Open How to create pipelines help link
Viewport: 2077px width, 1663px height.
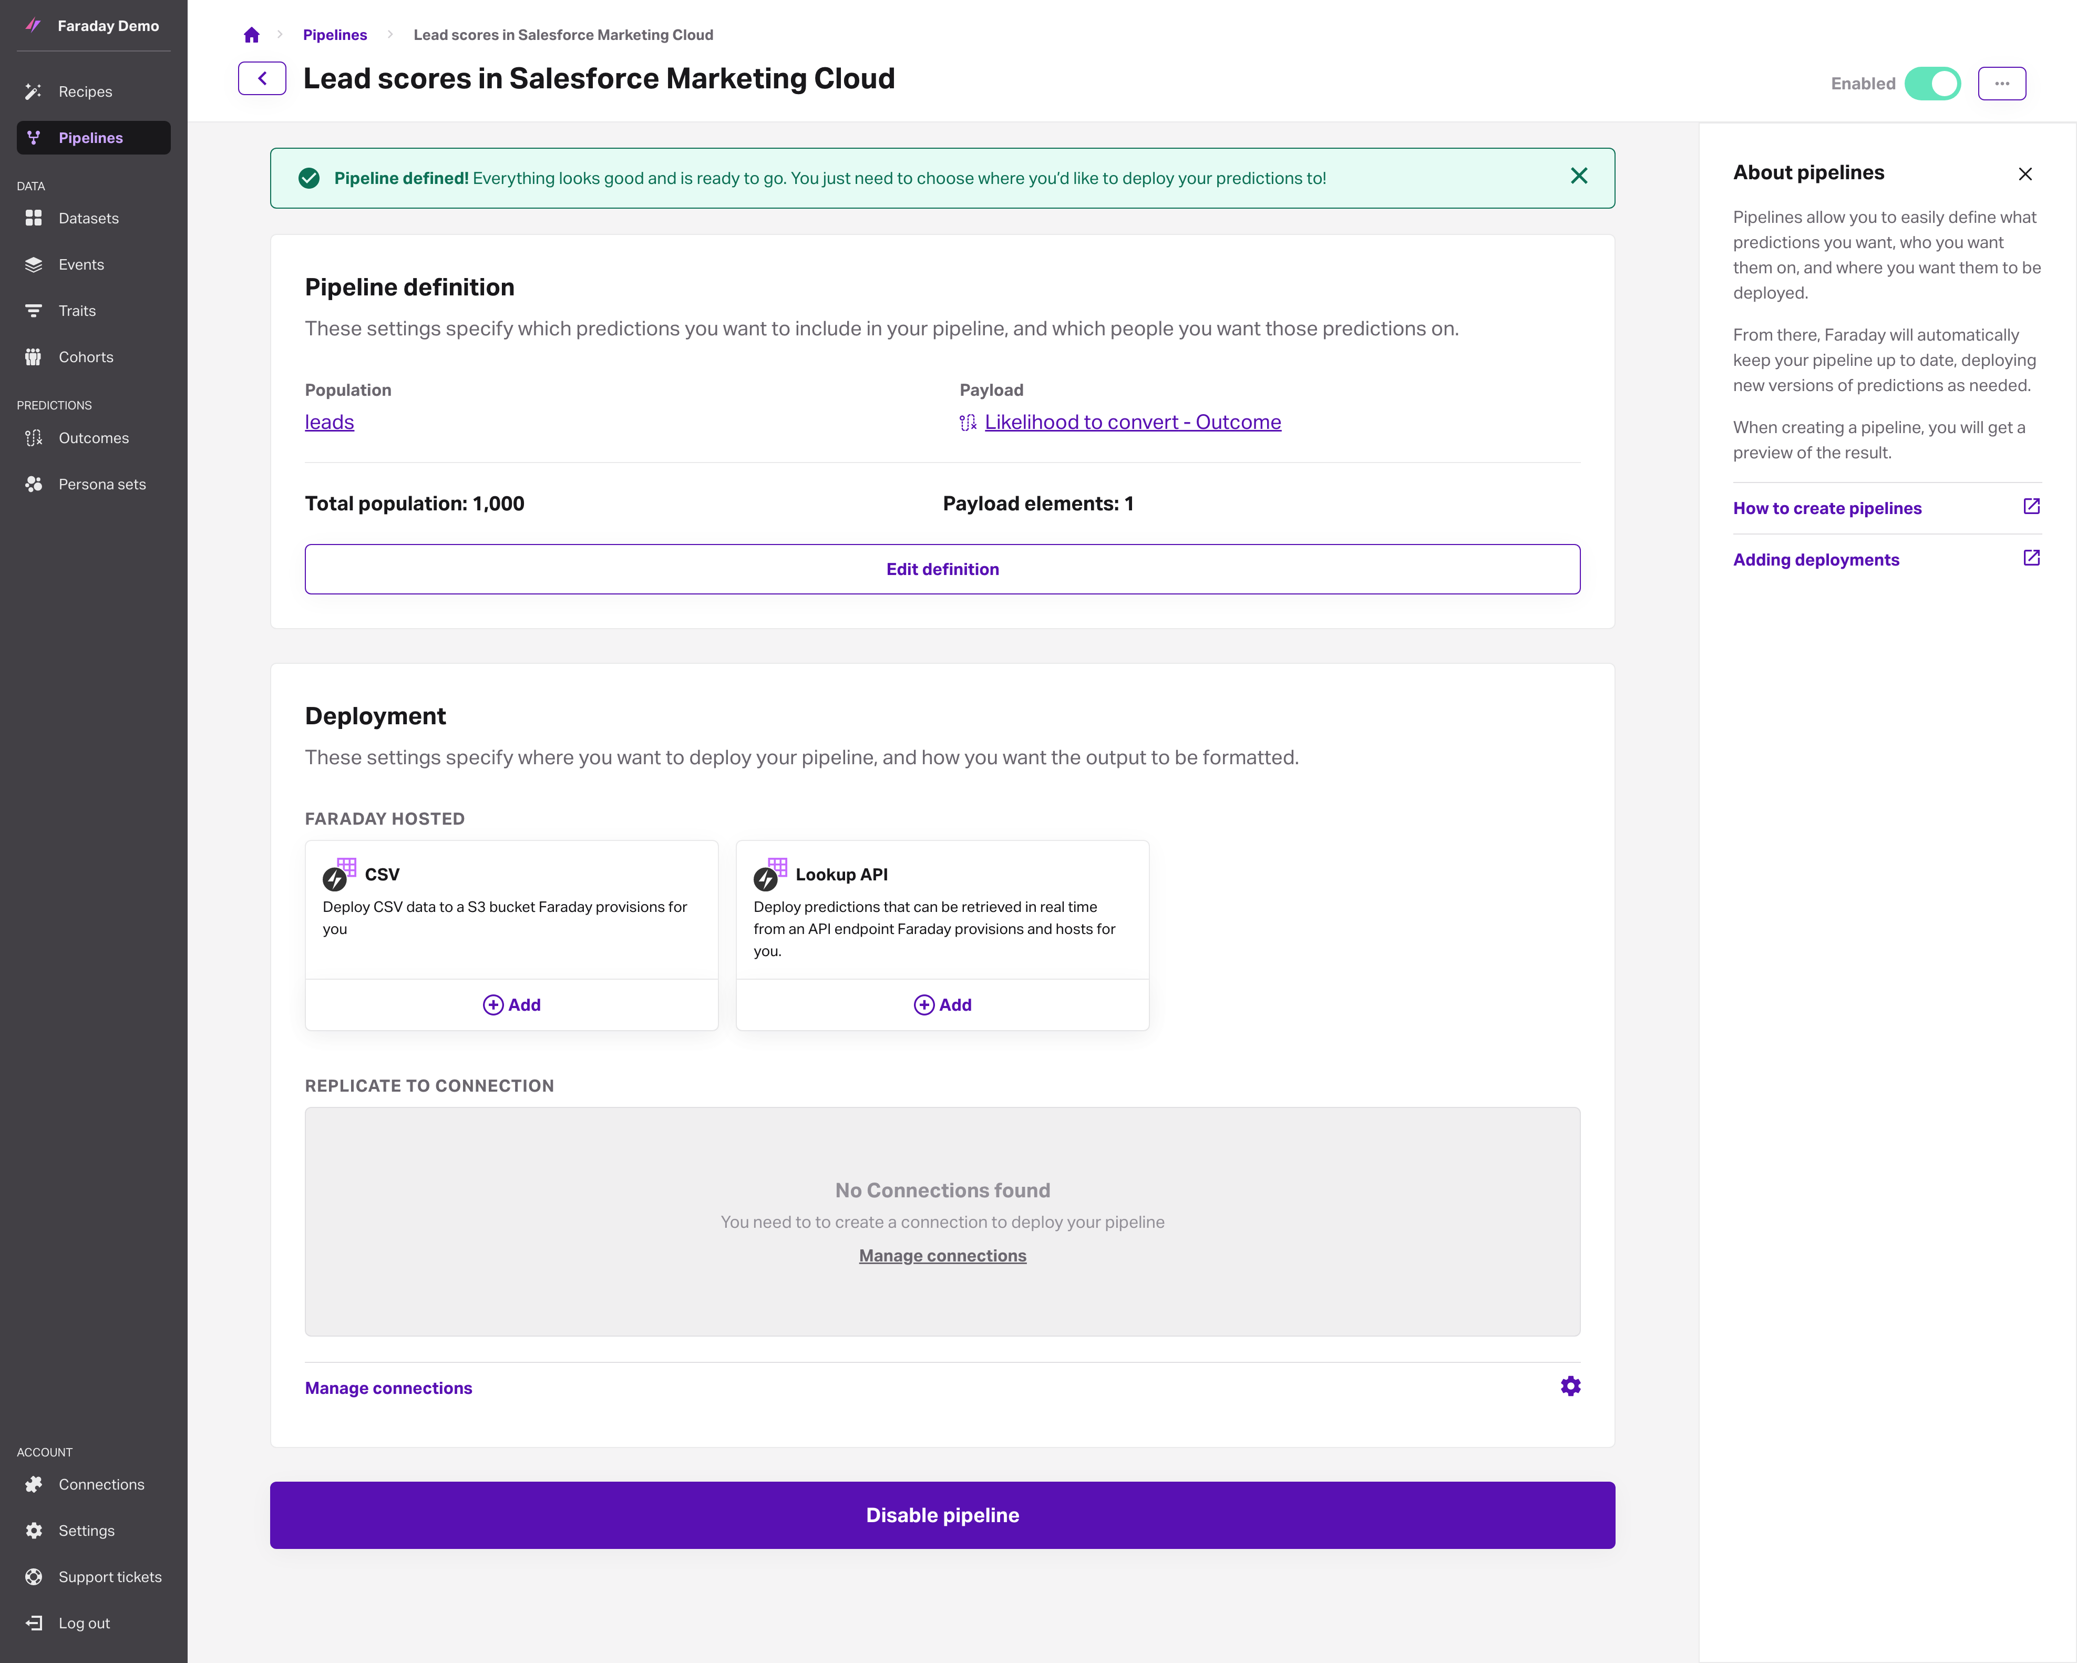tap(1826, 508)
